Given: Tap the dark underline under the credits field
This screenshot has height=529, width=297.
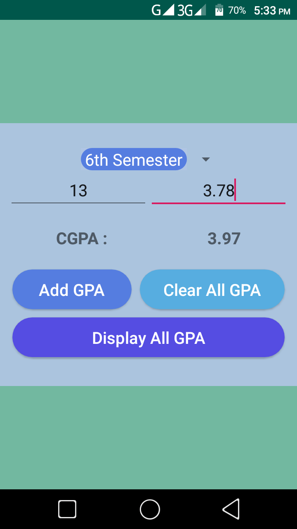Looking at the screenshot, I should (78, 203).
